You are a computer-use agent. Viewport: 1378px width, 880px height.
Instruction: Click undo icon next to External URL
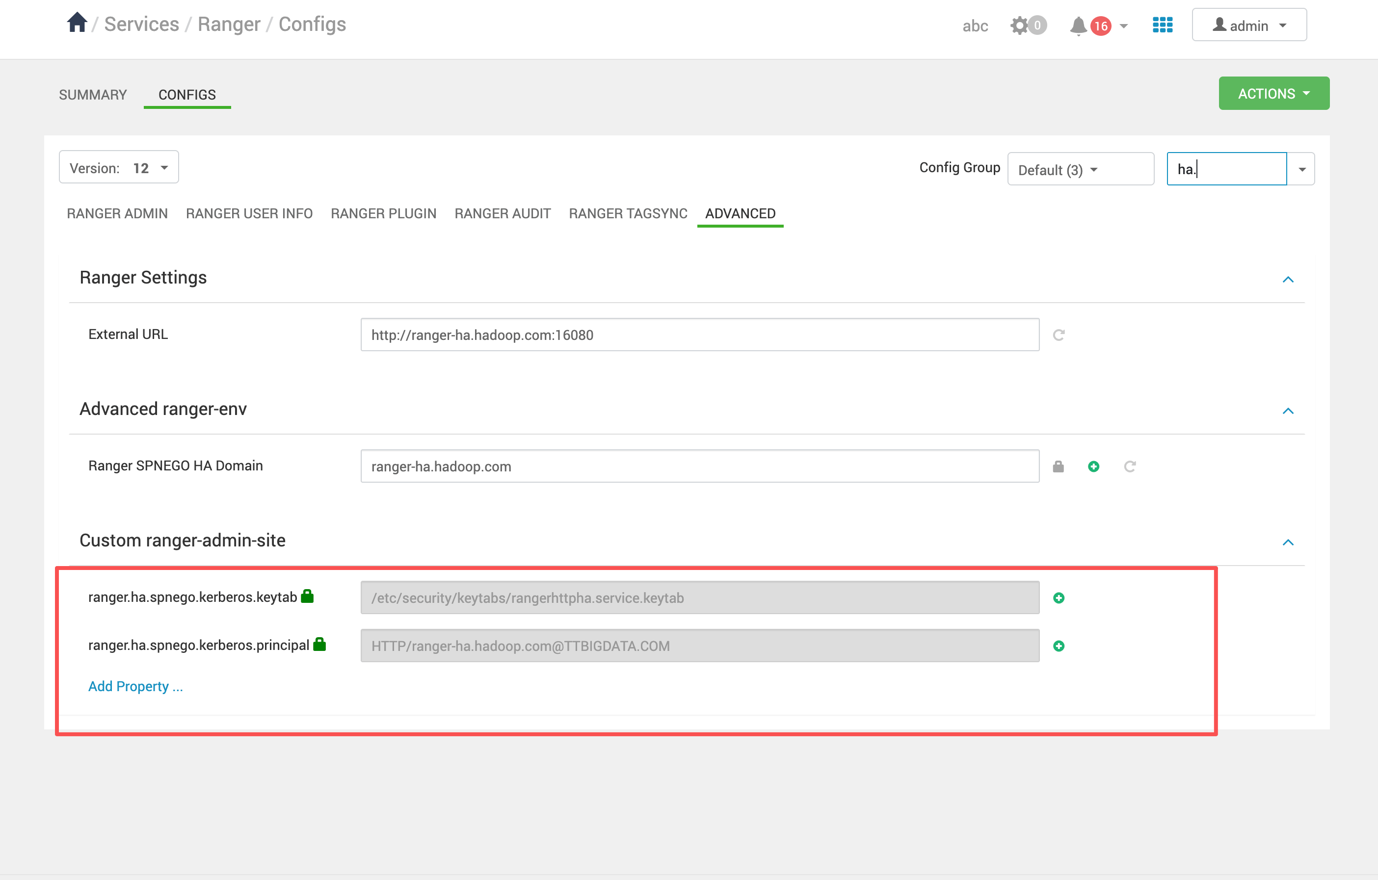coord(1058,335)
